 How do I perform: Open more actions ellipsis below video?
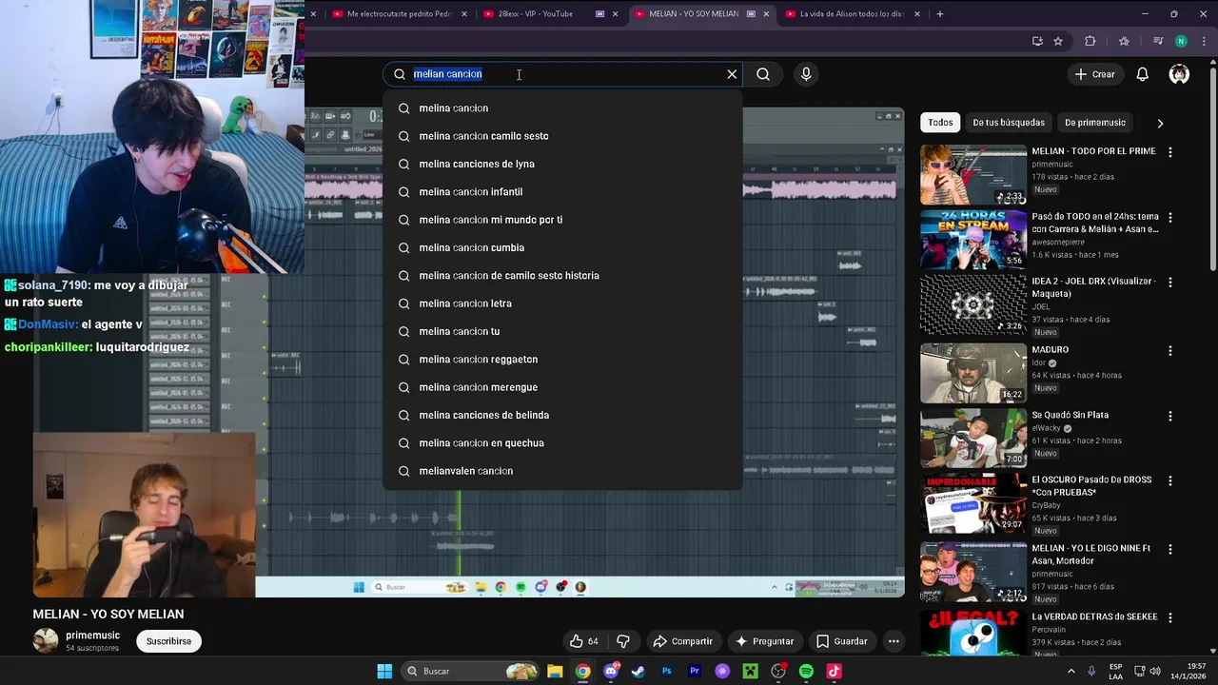point(894,641)
